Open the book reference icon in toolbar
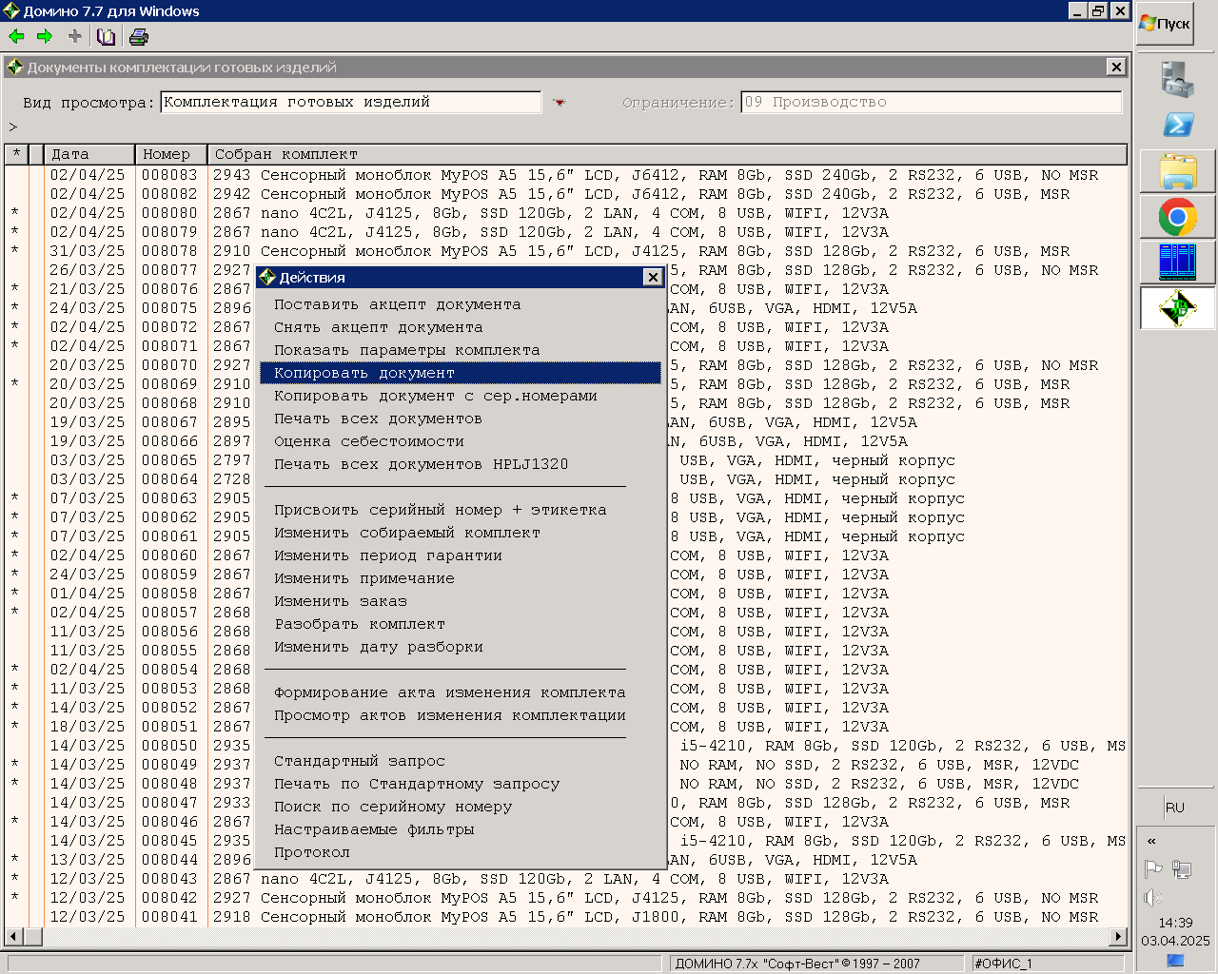 (x=107, y=37)
